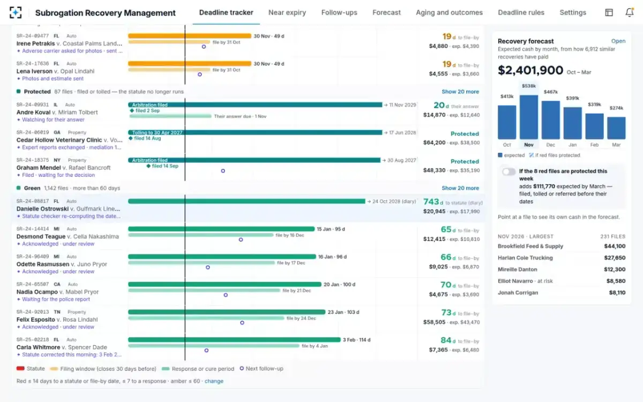Select Elliot Navarro at risk entry
The height and width of the screenshot is (402, 643).
(562, 281)
